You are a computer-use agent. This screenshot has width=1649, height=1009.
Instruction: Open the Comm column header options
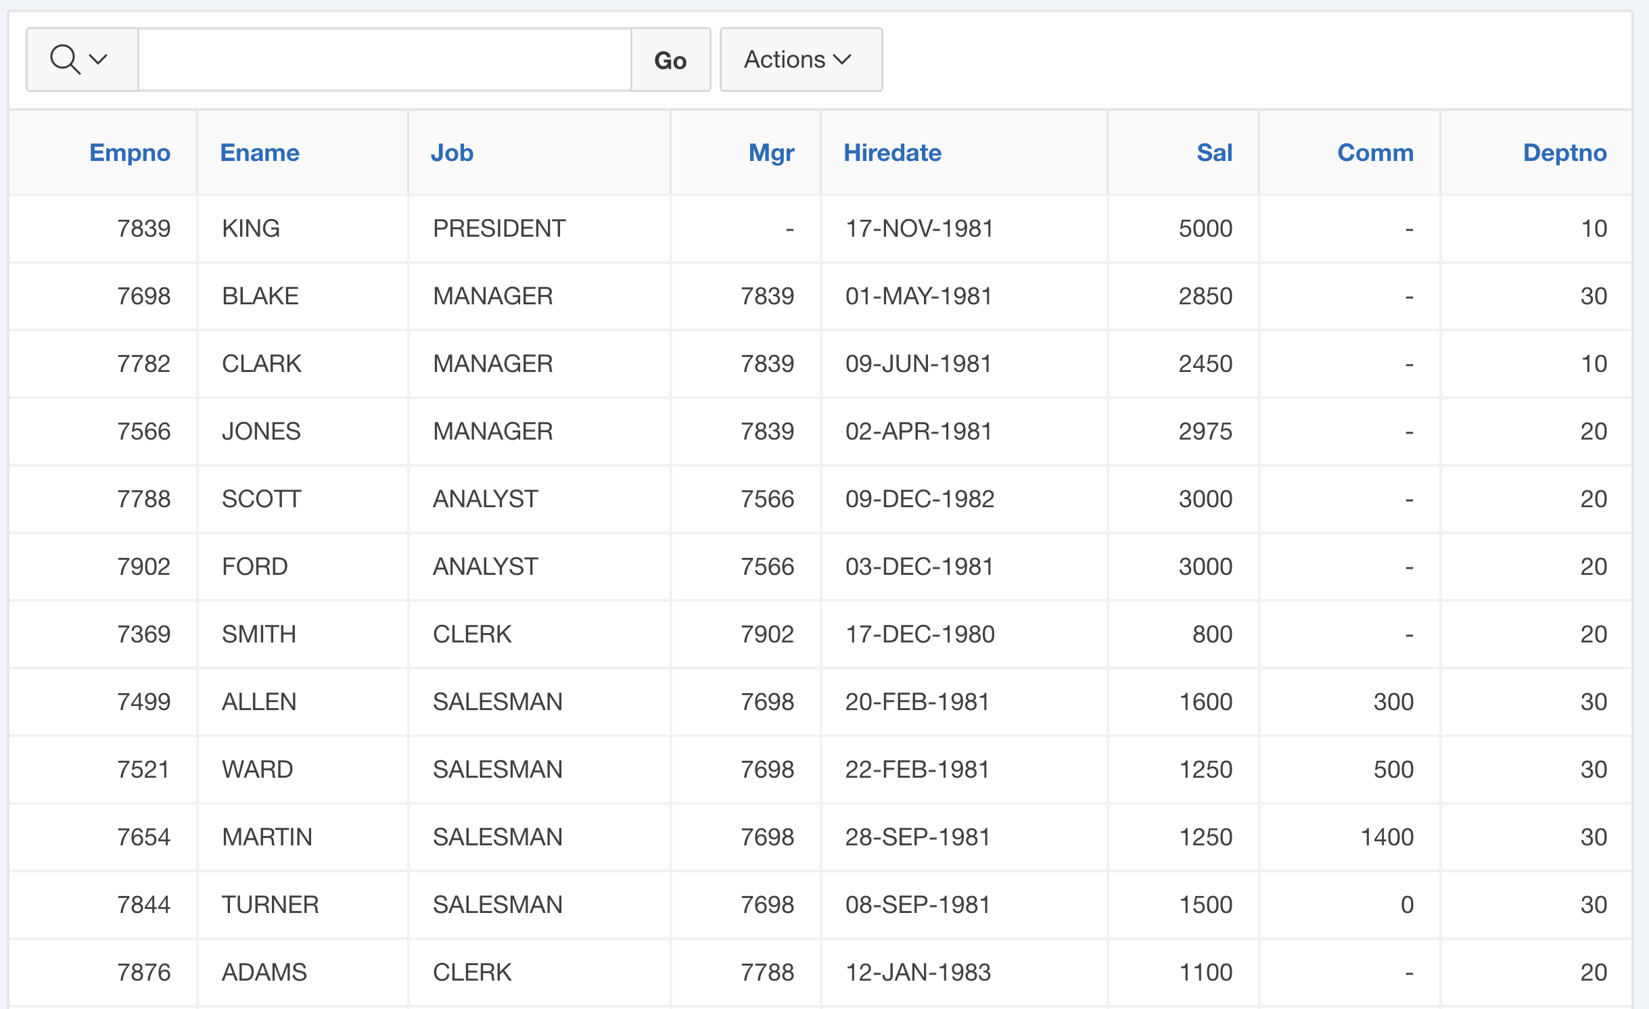click(1374, 153)
